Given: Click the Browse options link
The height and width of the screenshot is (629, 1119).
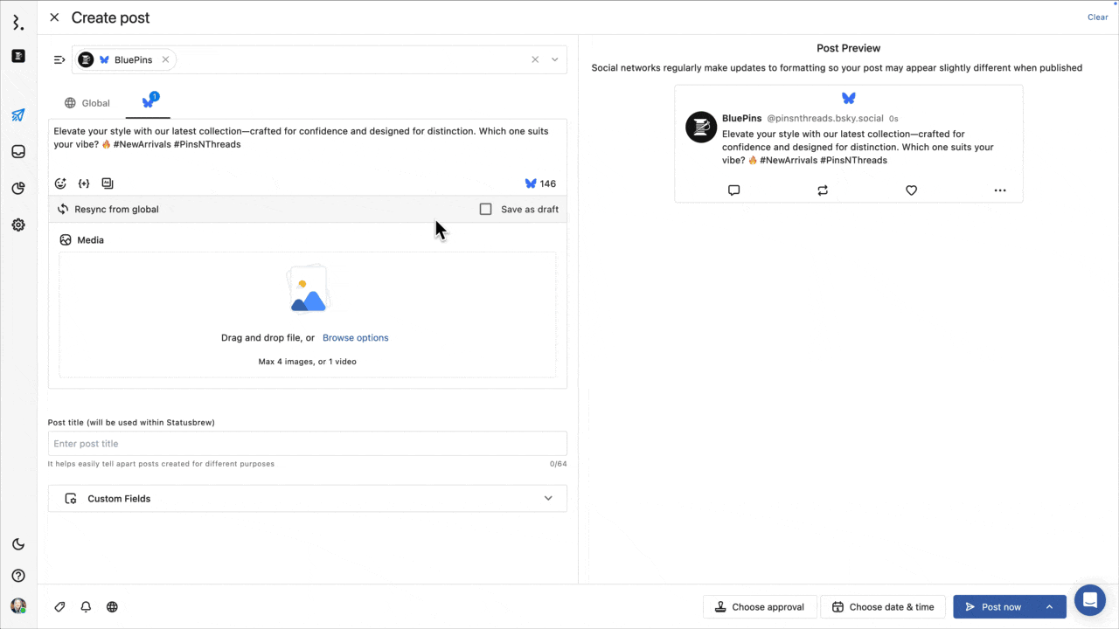Looking at the screenshot, I should pyautogui.click(x=355, y=338).
